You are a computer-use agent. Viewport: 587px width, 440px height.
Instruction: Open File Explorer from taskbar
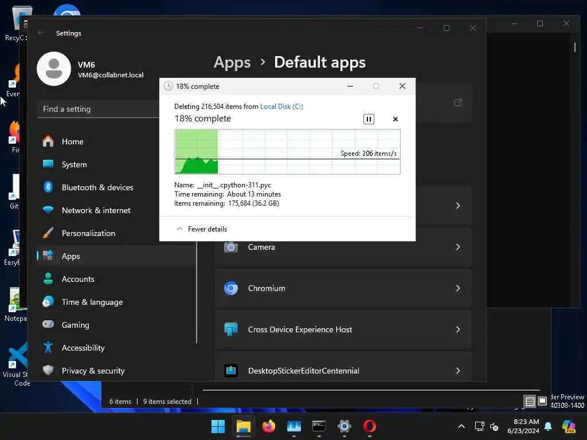[x=243, y=426]
